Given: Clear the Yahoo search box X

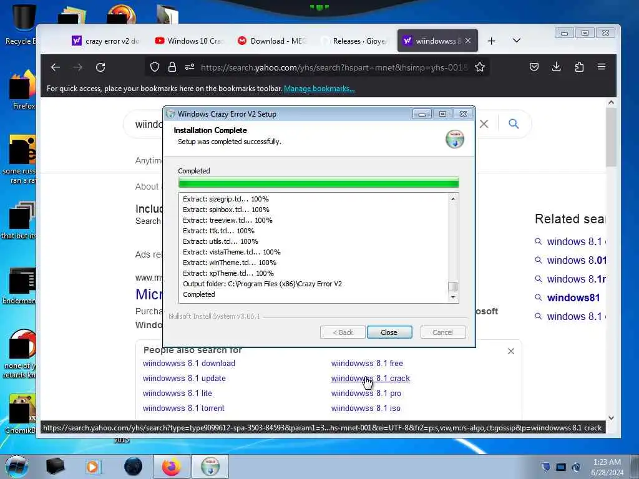Looking at the screenshot, I should (x=484, y=124).
